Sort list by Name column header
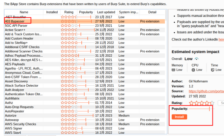 click(24, 12)
